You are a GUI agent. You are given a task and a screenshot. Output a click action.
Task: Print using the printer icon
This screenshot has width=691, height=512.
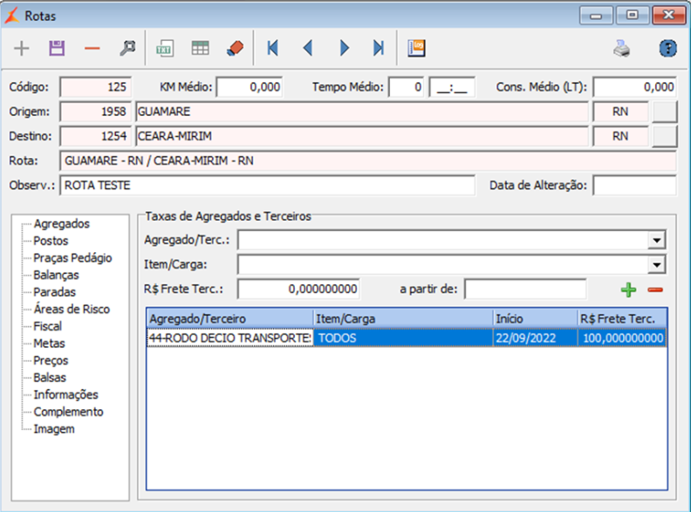[621, 49]
